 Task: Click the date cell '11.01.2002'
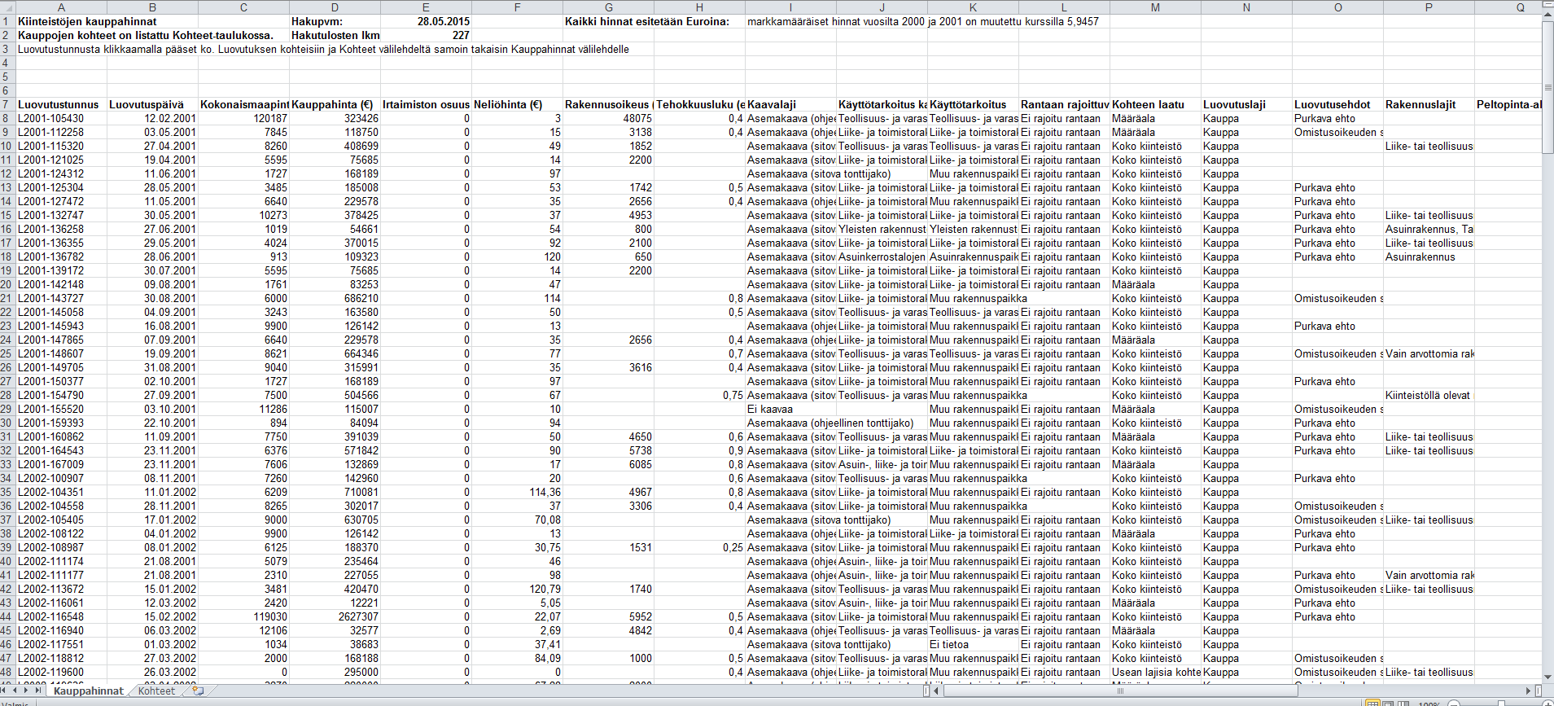[152, 492]
